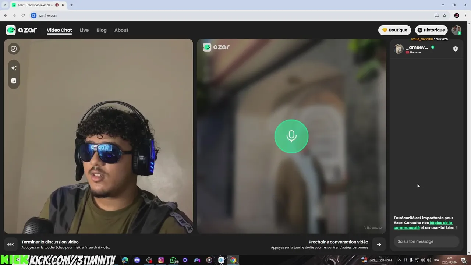Image resolution: width=471 pixels, height=265 pixels.
Task: Open the game controller taskbar app
Action: pos(197,260)
